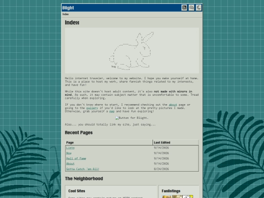Click the 8/24/2026 date cell
Viewport: 264px width, 198px height.
[161, 169]
